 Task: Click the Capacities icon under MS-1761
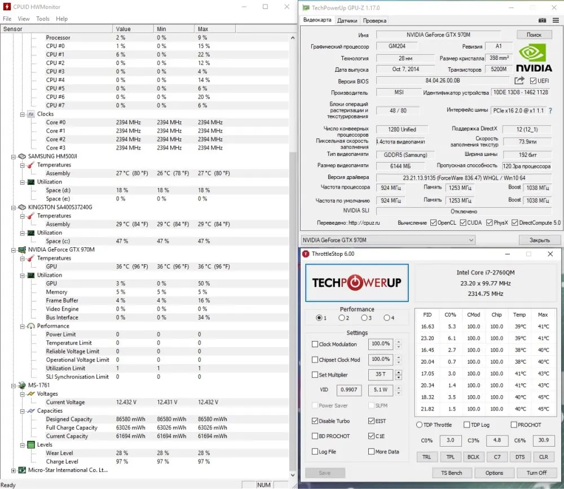click(31, 411)
